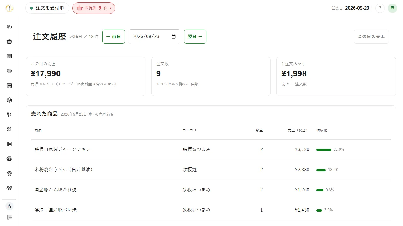Click the 2026/09/23 date input field
The height and width of the screenshot is (226, 403).
coord(155,37)
